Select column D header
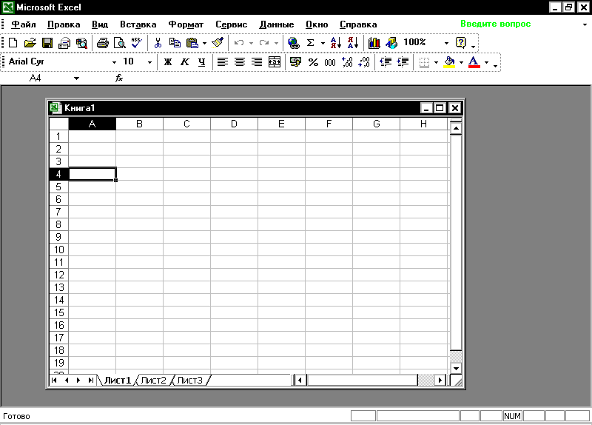Viewport: 592px width, 425px height. click(234, 124)
